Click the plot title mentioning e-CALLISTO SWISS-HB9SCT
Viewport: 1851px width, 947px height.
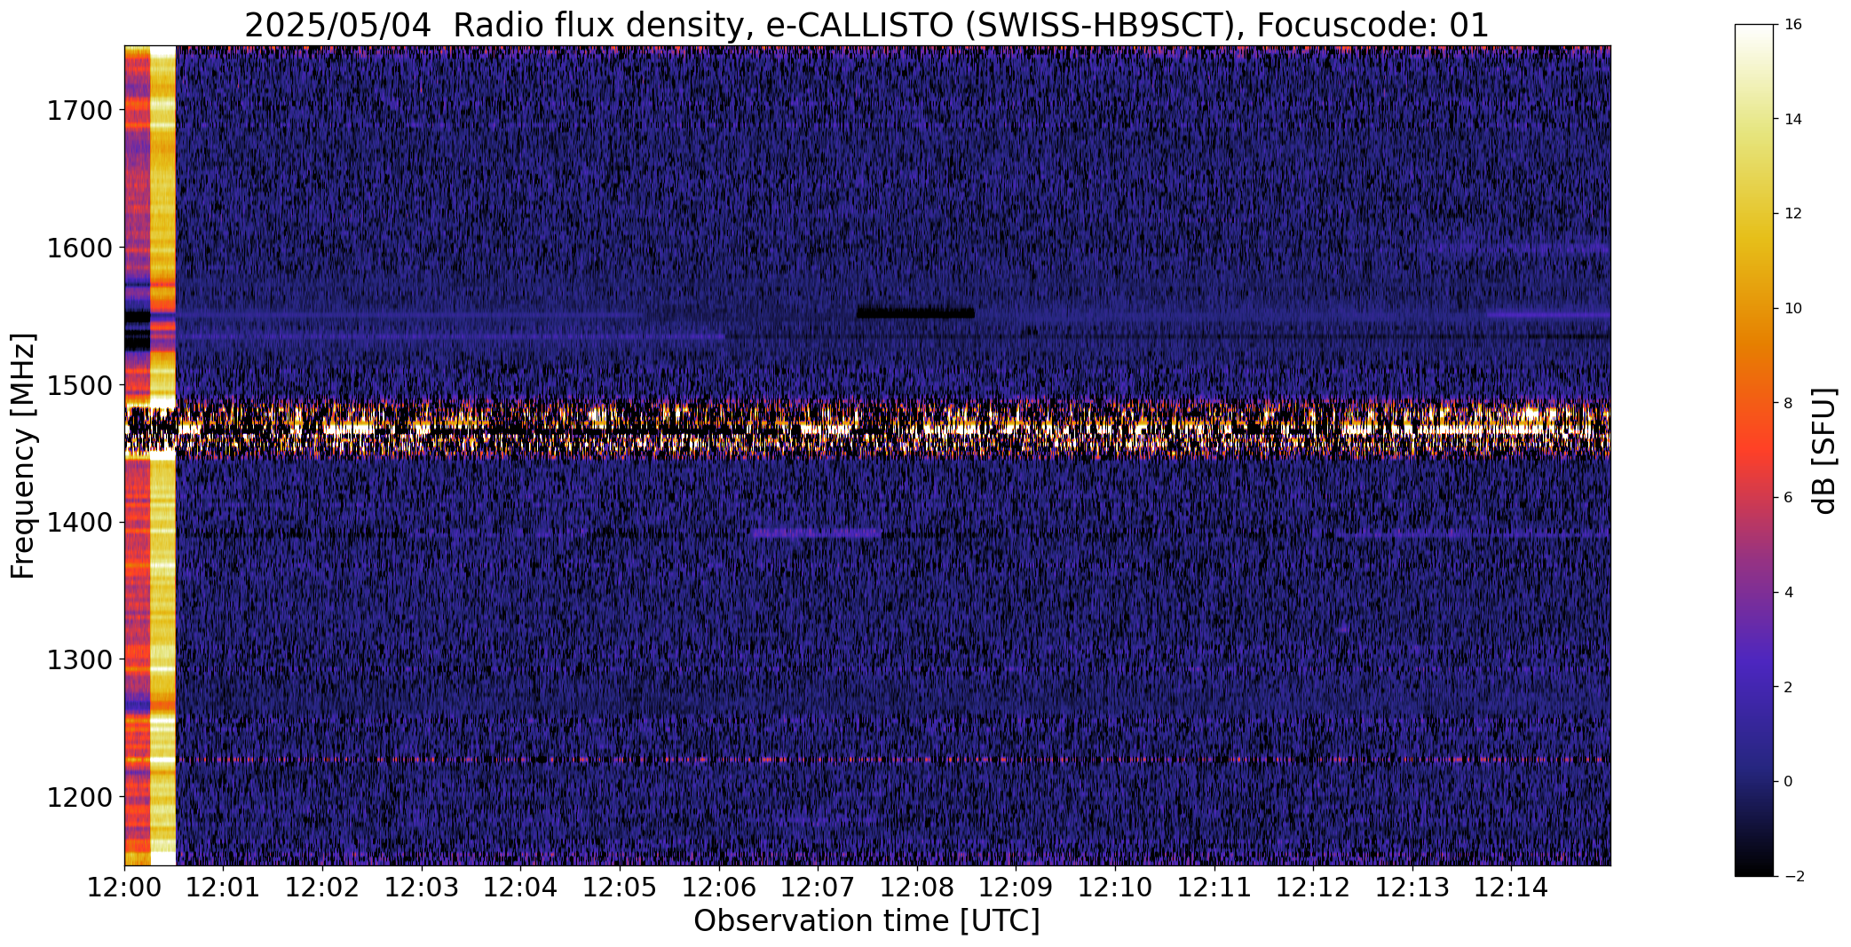pyautogui.click(x=866, y=25)
